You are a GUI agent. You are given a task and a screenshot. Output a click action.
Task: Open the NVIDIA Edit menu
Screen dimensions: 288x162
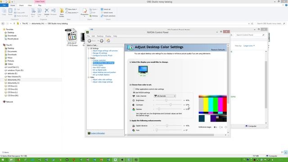(x=93, y=36)
